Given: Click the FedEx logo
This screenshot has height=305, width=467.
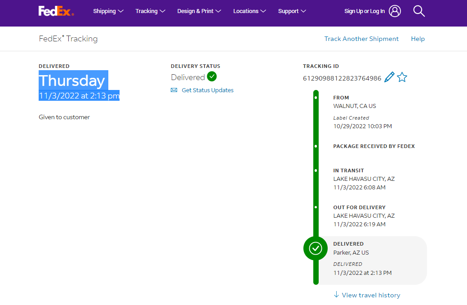Looking at the screenshot, I should click(x=56, y=11).
